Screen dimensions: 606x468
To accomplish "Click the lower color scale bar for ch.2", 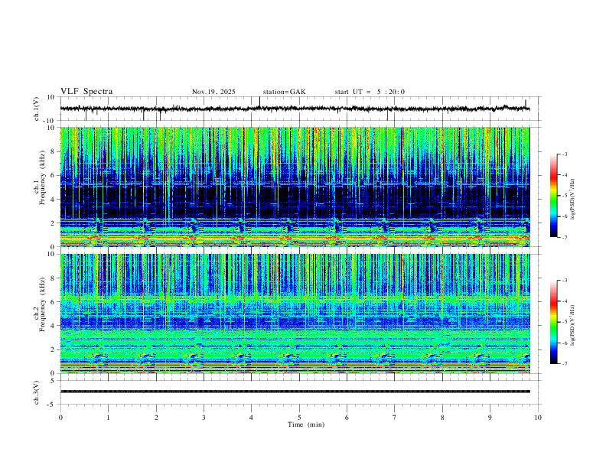I will click(554, 322).
